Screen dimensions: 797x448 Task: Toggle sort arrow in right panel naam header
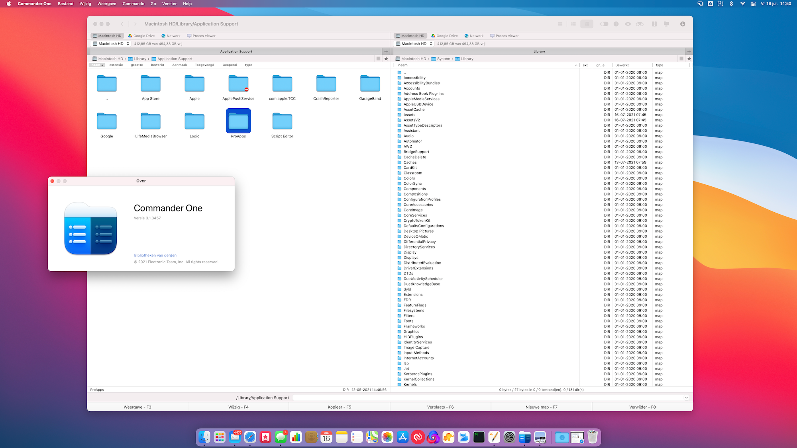pyautogui.click(x=576, y=65)
